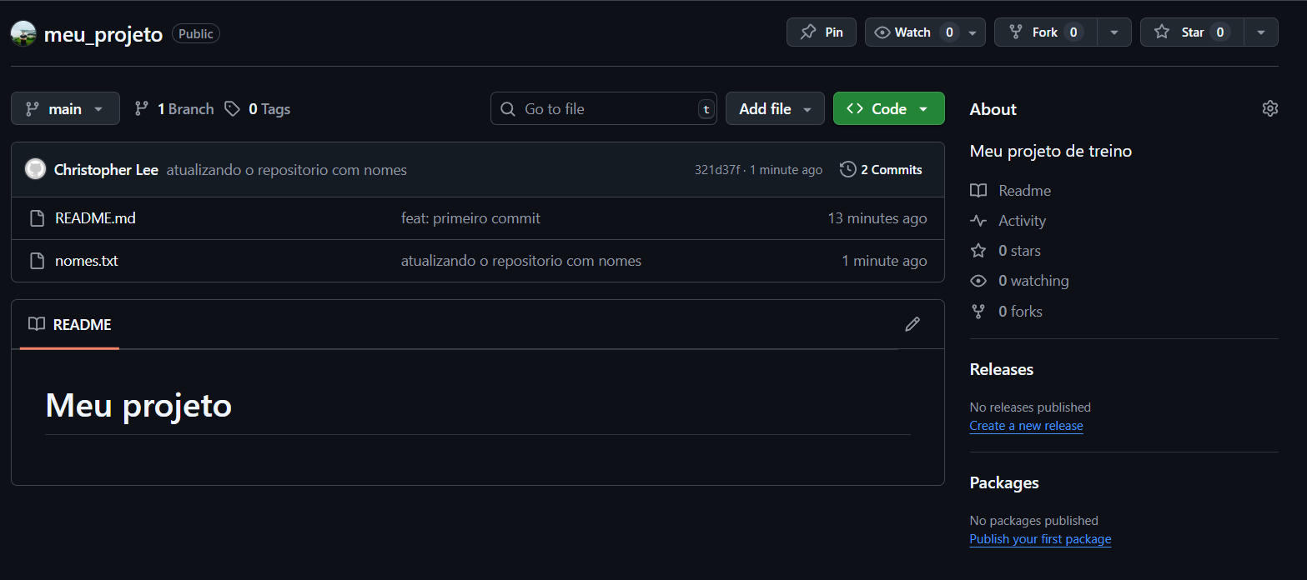Open the Activity link in sidebar
The height and width of the screenshot is (580, 1307).
(x=1008, y=221)
